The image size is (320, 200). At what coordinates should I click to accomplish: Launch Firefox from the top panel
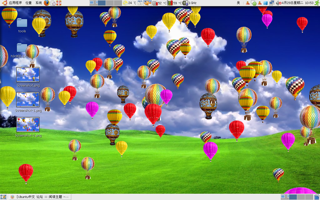coord(47,3)
